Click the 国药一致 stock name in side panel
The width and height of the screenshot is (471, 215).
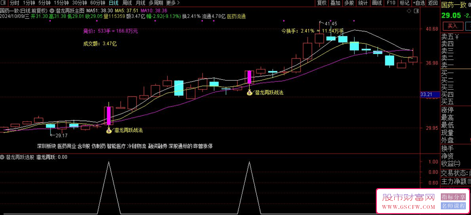453,4
